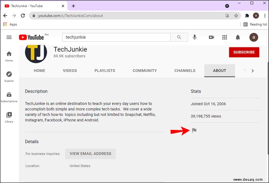Bookmark this page with the star
The width and height of the screenshot is (269, 183).
(236, 16)
